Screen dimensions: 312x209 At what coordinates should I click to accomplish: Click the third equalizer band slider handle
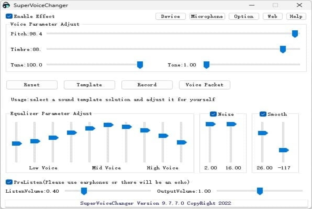pos(53,138)
